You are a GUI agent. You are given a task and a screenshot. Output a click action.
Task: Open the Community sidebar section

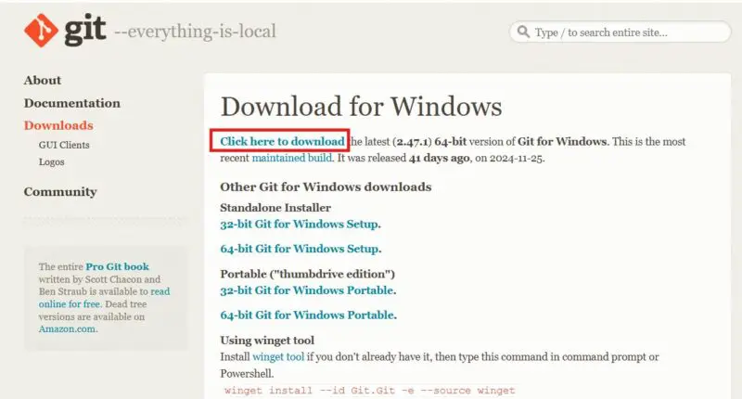pyautogui.click(x=60, y=192)
